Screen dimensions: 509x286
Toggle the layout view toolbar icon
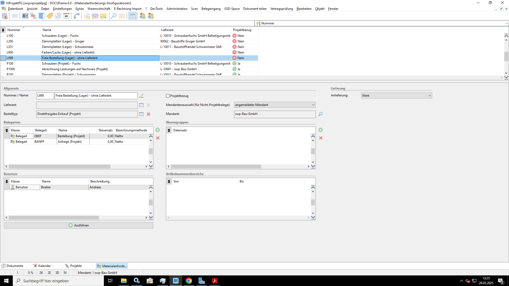132,16
